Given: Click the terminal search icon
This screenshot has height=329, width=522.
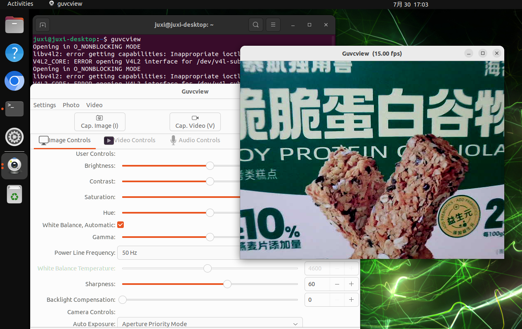Looking at the screenshot, I should pyautogui.click(x=256, y=25).
